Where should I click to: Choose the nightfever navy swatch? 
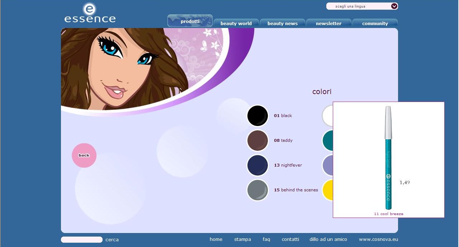click(258, 165)
